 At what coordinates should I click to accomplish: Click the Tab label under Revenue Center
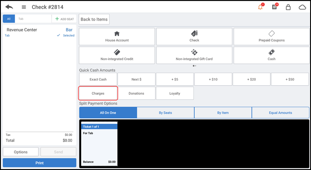click(7, 35)
